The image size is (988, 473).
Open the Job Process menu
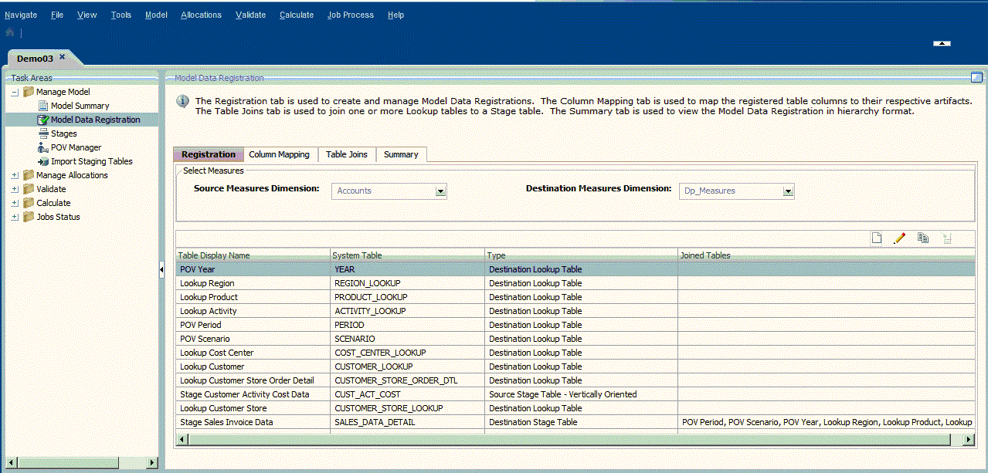tap(351, 15)
